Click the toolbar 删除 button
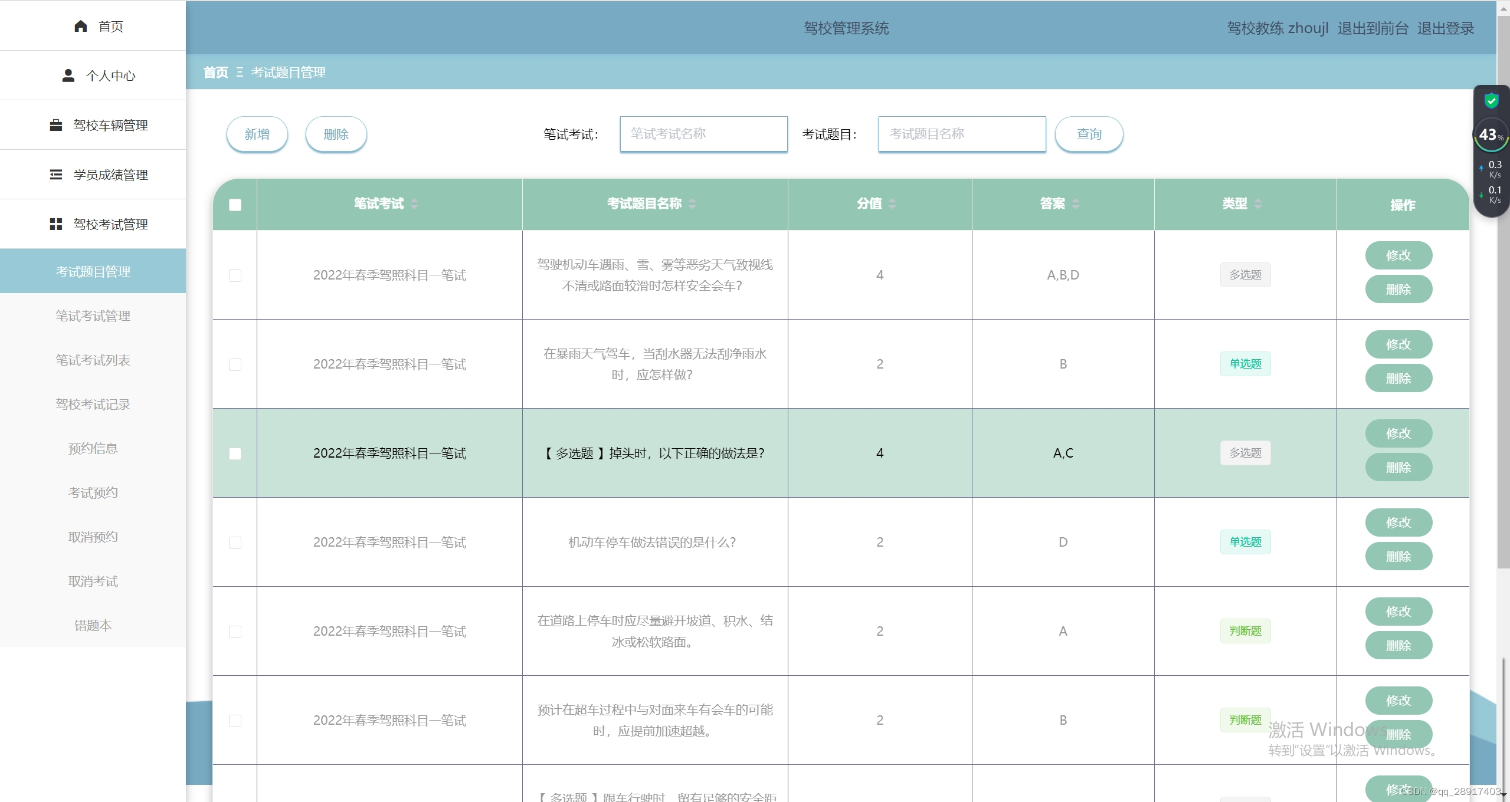 click(336, 134)
